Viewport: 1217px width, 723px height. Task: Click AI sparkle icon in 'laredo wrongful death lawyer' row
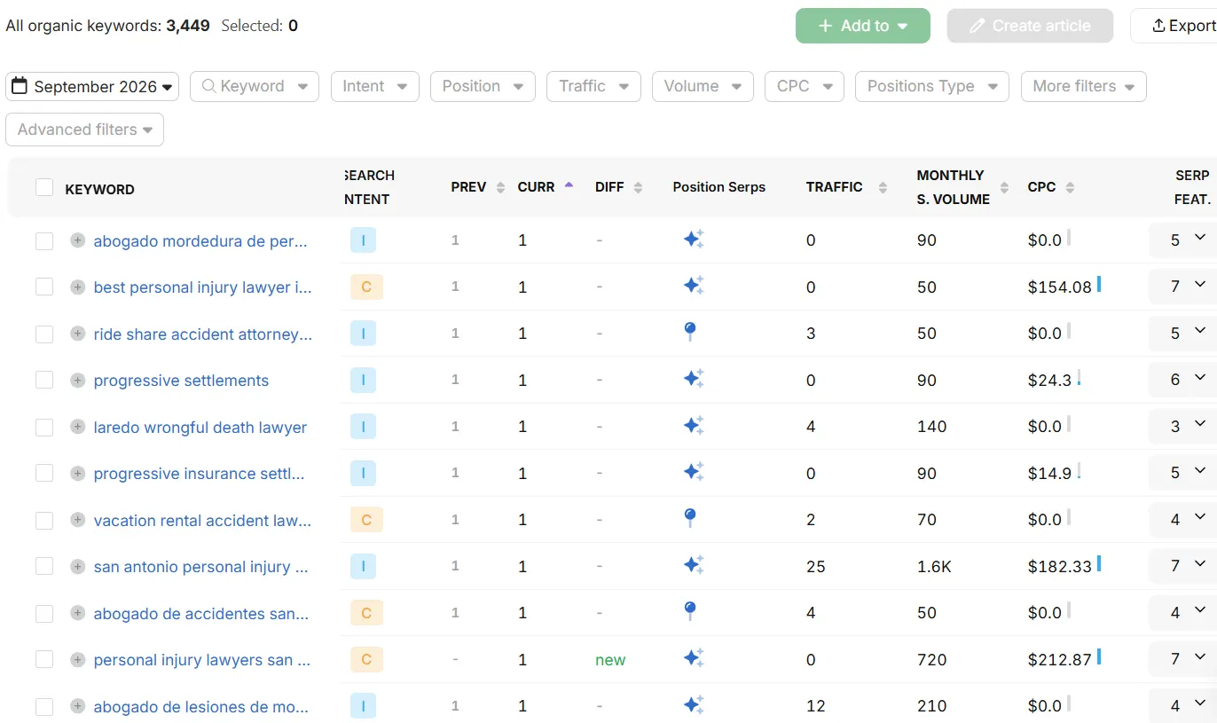(694, 426)
